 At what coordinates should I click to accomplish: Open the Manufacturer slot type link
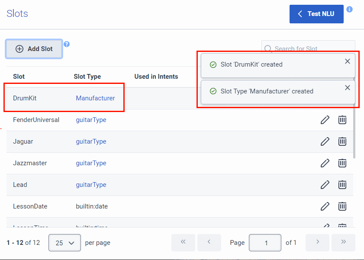(x=95, y=98)
